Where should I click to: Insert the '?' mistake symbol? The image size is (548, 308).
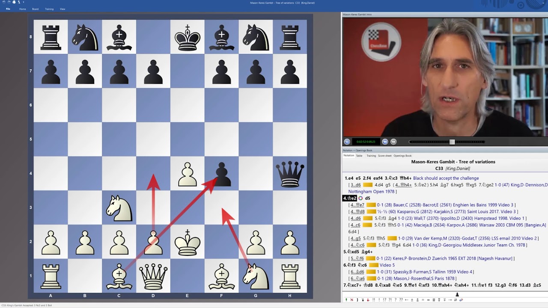click(x=396, y=300)
